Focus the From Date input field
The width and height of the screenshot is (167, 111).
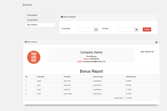tap(85, 29)
